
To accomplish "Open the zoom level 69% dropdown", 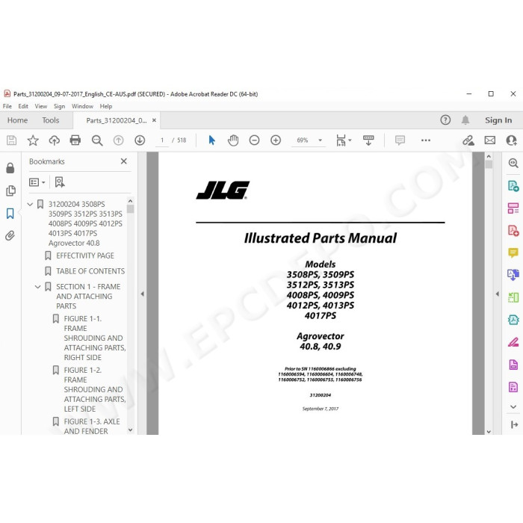I will click(320, 140).
